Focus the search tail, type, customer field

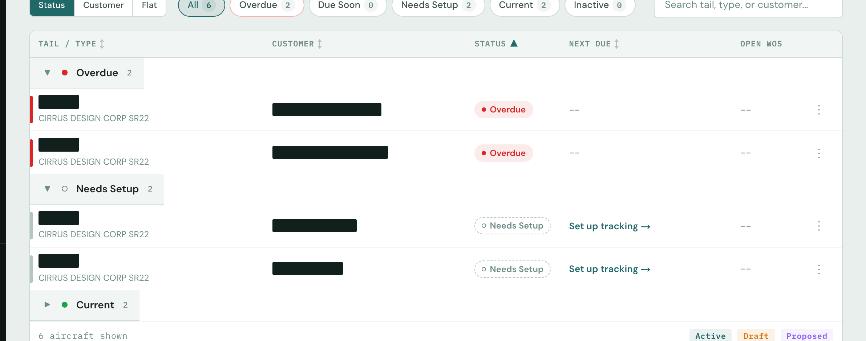[748, 6]
